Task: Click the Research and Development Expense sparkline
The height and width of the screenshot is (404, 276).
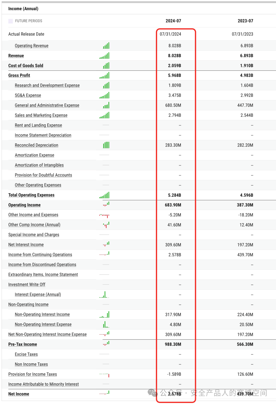Action: 106,85
